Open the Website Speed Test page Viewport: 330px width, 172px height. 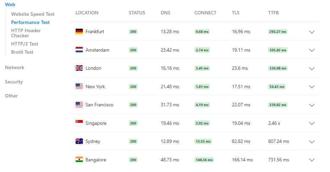[x=33, y=14]
